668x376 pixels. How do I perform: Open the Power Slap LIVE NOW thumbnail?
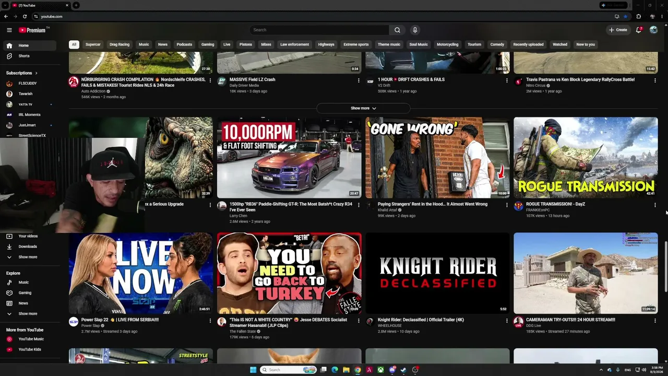click(x=141, y=273)
